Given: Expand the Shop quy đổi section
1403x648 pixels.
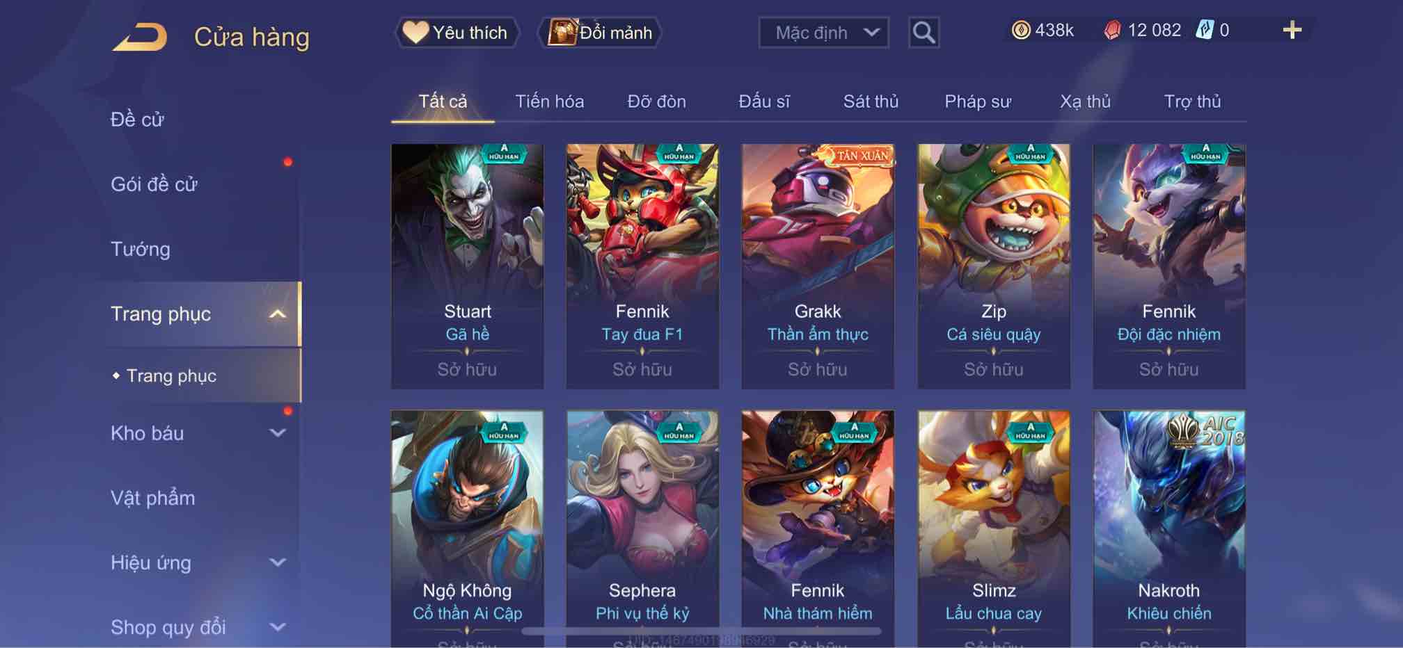Looking at the screenshot, I should pyautogui.click(x=278, y=627).
